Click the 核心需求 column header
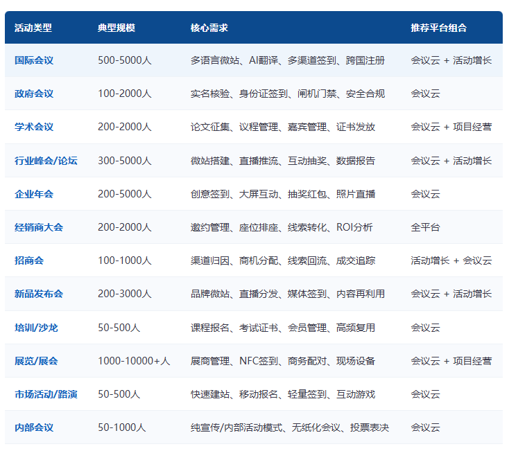 coord(209,28)
